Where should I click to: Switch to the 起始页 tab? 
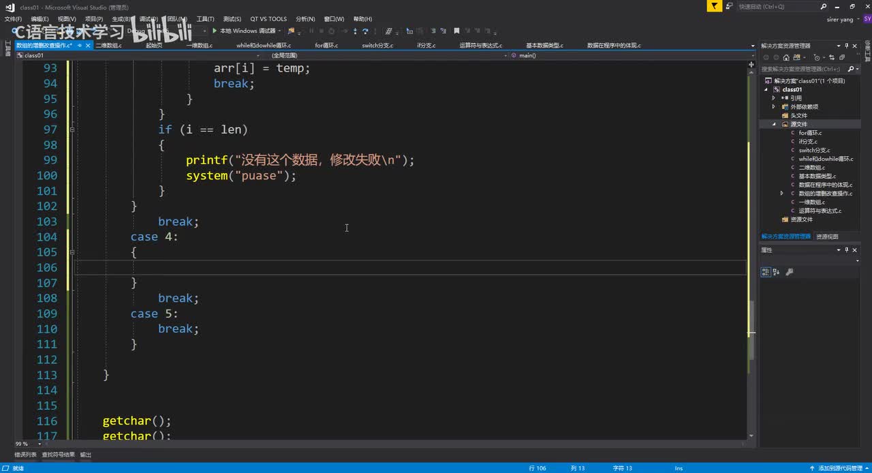[x=154, y=46]
